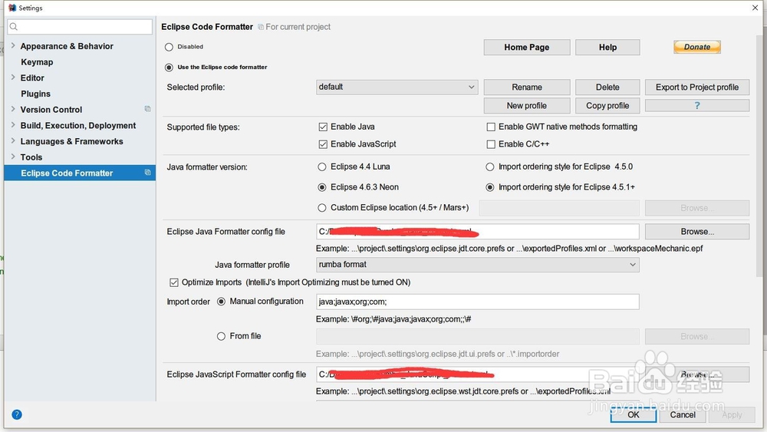This screenshot has height=432, width=767.
Task: Expand Languages & Frameworks section
Action: pos(13,141)
